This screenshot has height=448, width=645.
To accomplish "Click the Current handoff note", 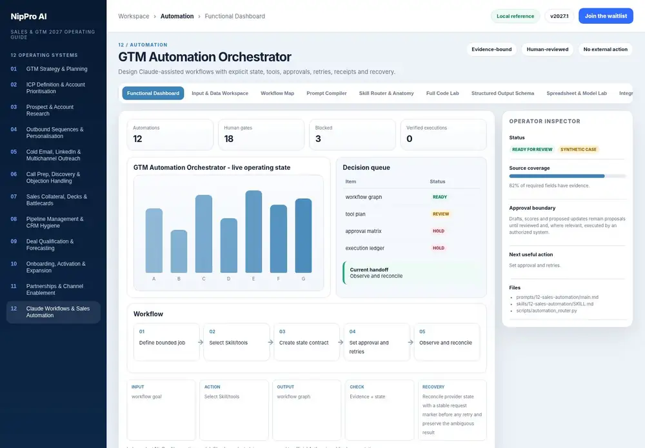I will (x=412, y=272).
